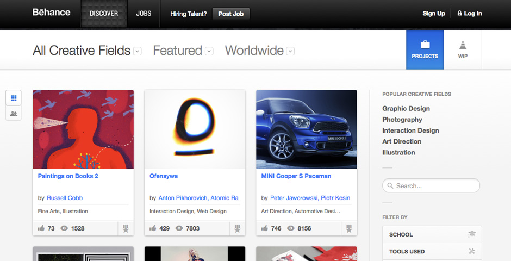Viewport: 511px width, 261px height.
Task: Click thumbs-up icon on MINI Cooper card
Action: 264,228
